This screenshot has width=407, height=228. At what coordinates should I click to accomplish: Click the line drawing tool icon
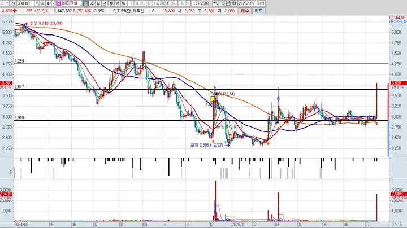click(x=222, y=3)
